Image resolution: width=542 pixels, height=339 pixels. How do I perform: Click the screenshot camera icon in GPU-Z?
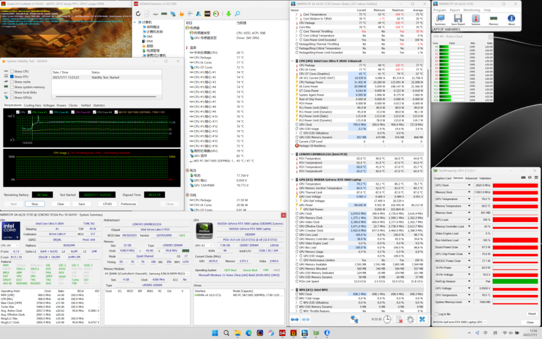coord(523,178)
